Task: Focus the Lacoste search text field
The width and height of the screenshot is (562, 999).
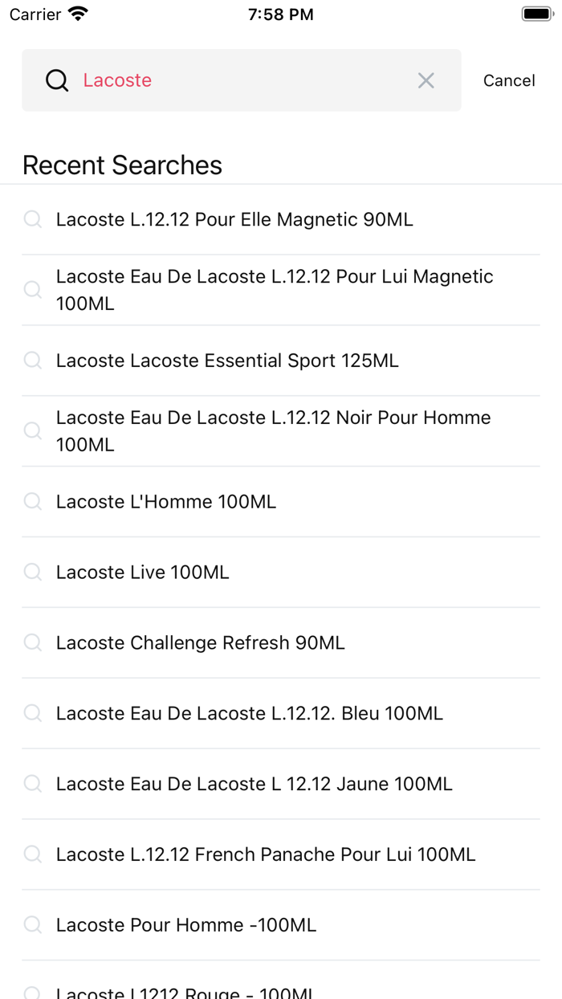Action: point(241,80)
